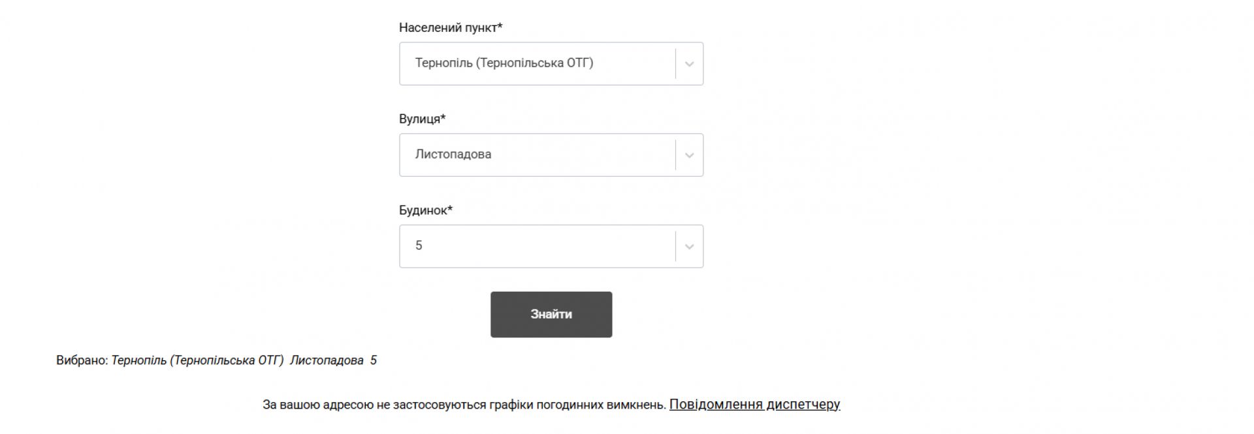Viewport: 1254px width, 434px height.
Task: Click italic Тернопіль in the Вибрано summary
Action: pyautogui.click(x=138, y=360)
